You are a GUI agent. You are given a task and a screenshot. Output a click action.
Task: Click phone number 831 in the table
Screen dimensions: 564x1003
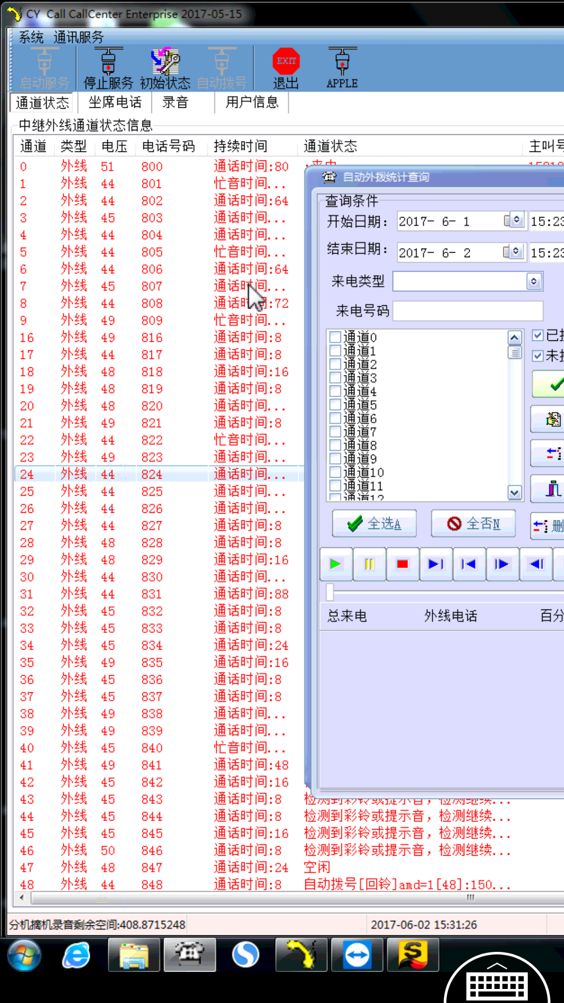coord(152,594)
